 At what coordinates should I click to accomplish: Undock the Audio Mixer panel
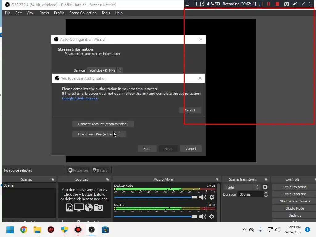(217, 179)
